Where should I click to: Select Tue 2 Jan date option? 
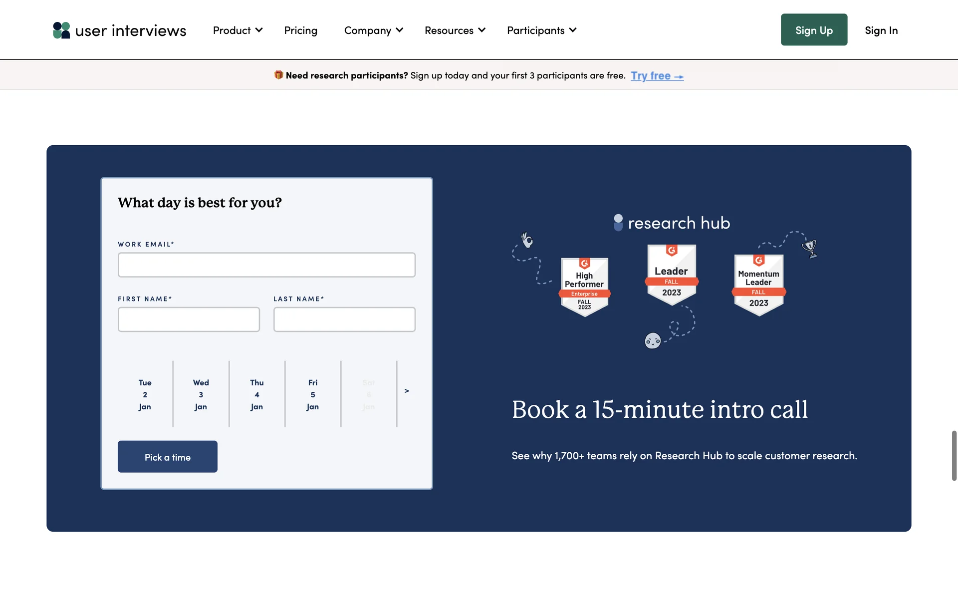tap(145, 394)
